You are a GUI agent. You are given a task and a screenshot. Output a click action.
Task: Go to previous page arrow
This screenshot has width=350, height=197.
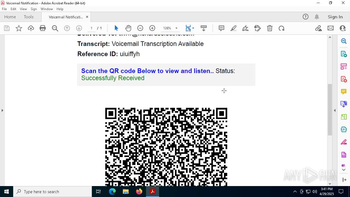[x=67, y=28]
